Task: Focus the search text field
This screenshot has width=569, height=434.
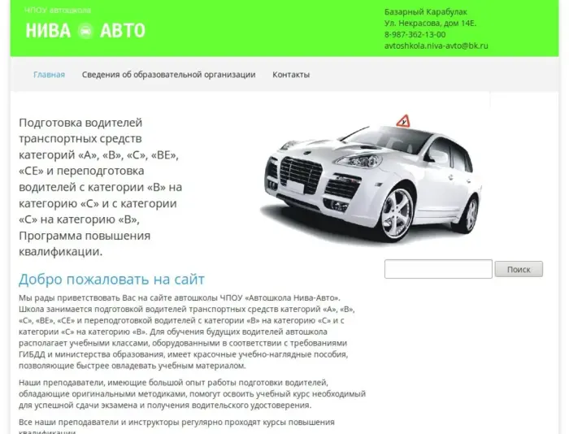Action: coord(438,269)
